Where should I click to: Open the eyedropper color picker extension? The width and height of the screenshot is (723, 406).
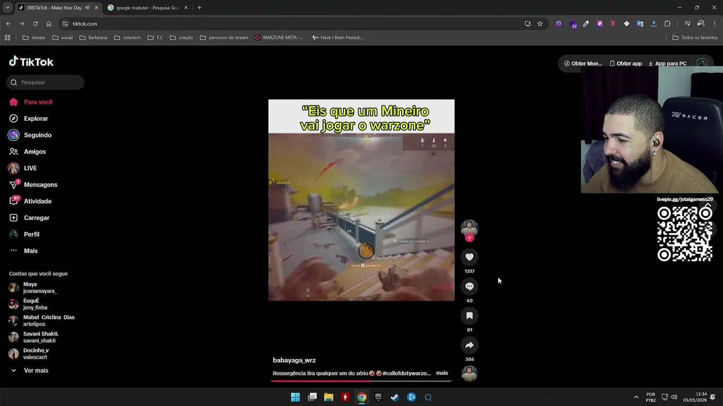[586, 24]
